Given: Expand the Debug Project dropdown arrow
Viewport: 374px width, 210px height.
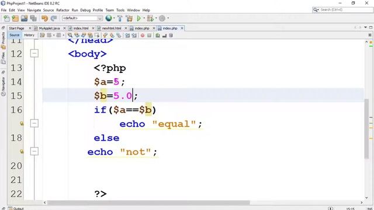Looking at the screenshot, I should [156, 18].
